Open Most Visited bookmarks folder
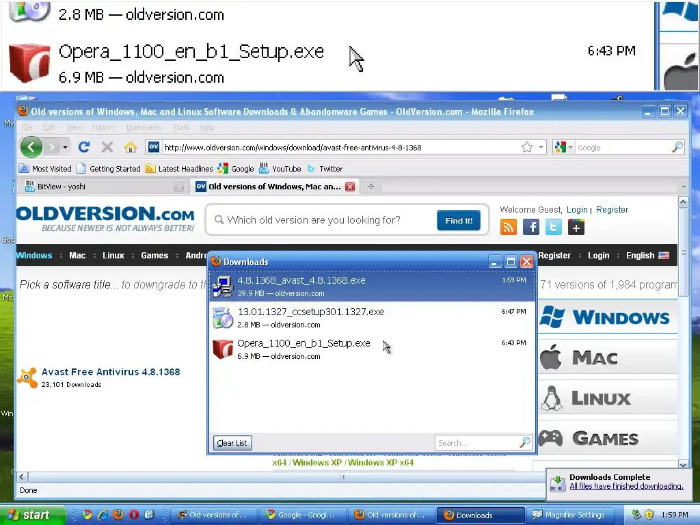This screenshot has width=700, height=525. [45, 169]
